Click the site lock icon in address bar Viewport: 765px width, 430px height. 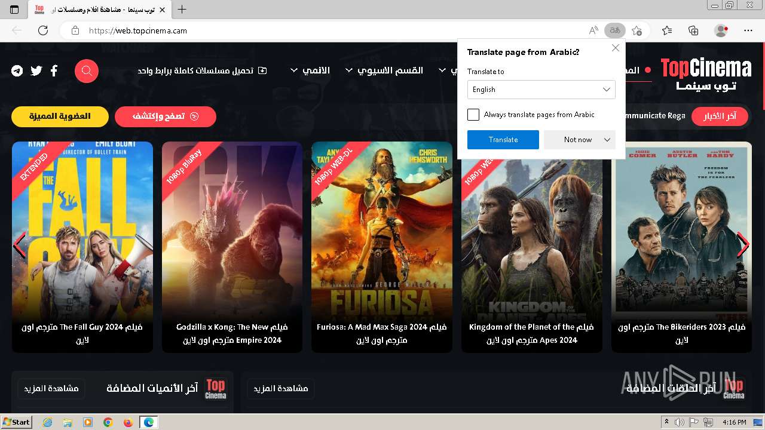point(75,30)
